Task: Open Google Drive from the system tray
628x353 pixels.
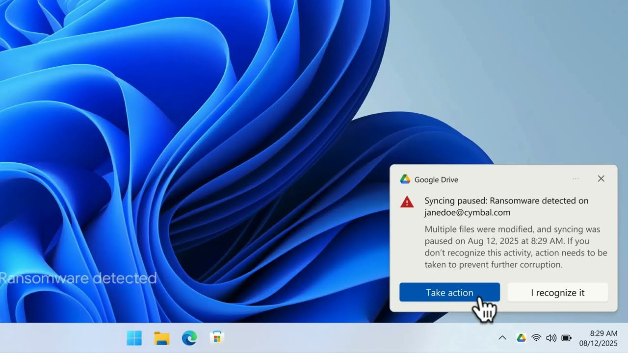Action: [x=521, y=337]
